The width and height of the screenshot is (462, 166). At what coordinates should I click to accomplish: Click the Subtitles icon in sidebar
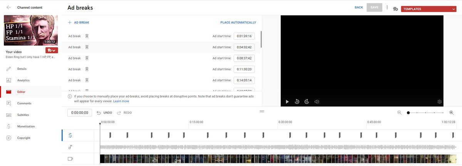pos(8,115)
